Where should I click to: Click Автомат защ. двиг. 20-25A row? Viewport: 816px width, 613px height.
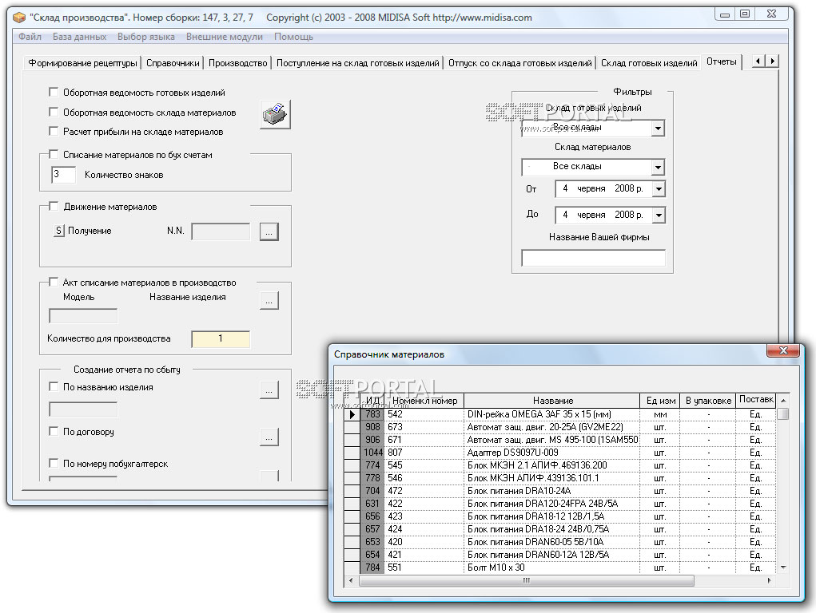(560, 427)
